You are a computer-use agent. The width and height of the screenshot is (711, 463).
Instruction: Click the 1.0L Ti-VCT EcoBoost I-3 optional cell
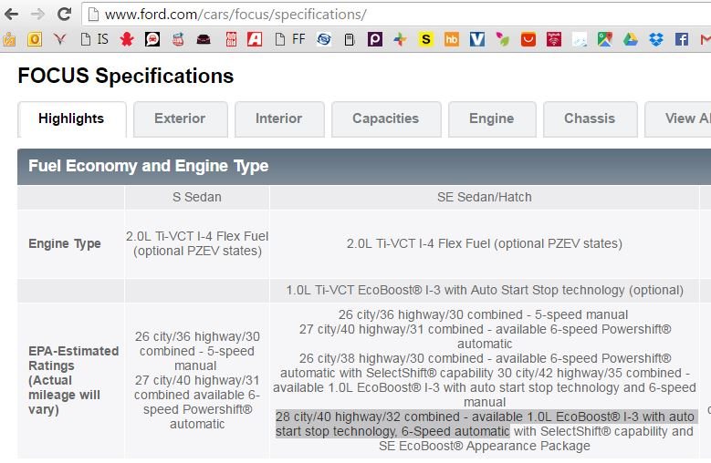click(485, 291)
